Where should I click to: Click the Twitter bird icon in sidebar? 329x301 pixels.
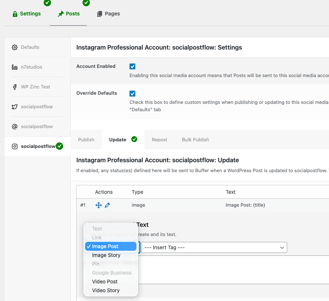click(x=15, y=107)
